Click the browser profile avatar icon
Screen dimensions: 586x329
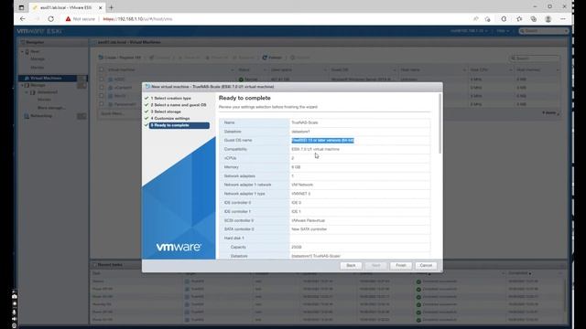(548, 18)
